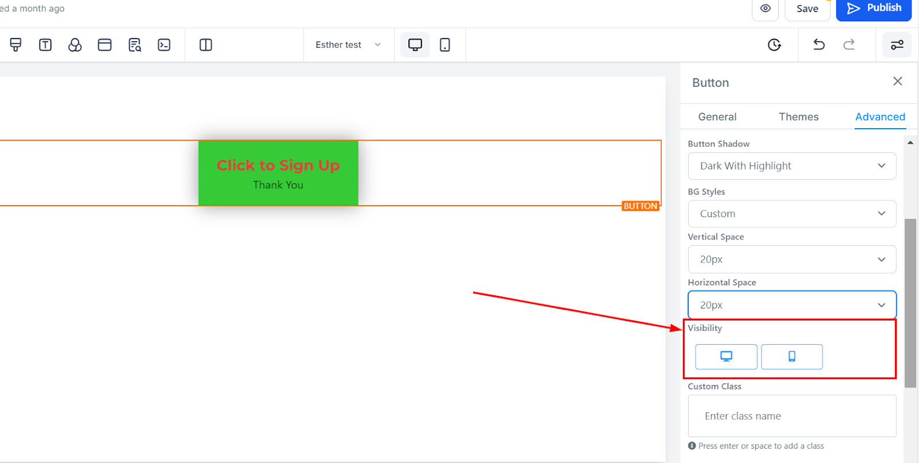Open the custom code terminal icon
The image size is (919, 463).
pos(164,45)
